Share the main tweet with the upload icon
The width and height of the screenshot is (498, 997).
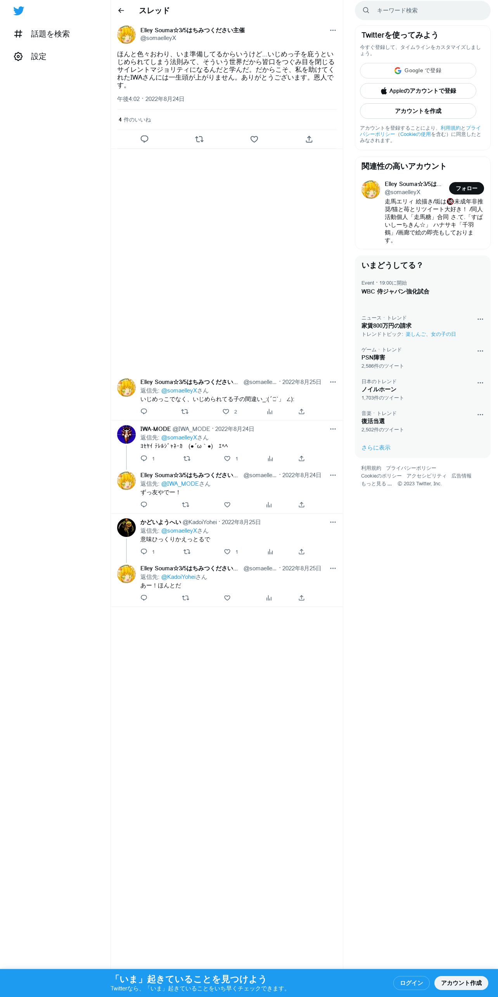coord(309,139)
